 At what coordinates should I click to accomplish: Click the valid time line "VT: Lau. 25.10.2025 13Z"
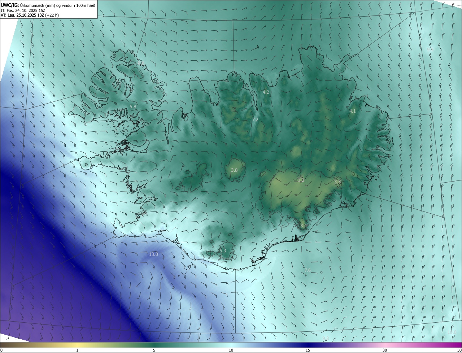pyautogui.click(x=23, y=15)
